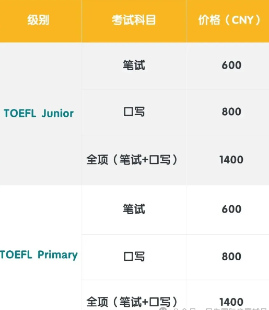Select the 1400 price for Junior 全项
Screen dimensions: 269x310
point(231,160)
